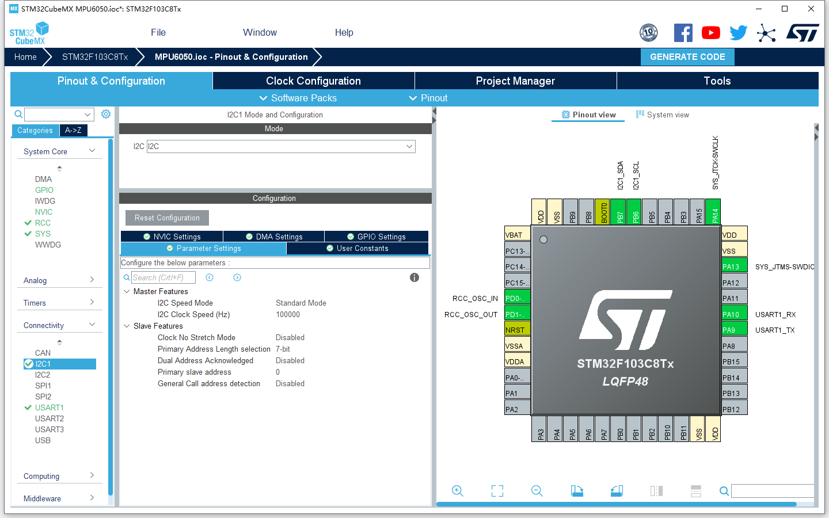
Task: Click the pin search magnifier icon
Action: tap(724, 491)
